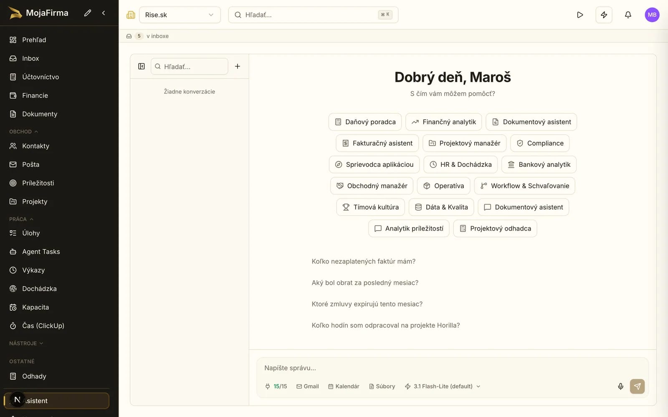The width and height of the screenshot is (668, 417).
Task: Select the Daňový poradca agent
Action: (365, 122)
